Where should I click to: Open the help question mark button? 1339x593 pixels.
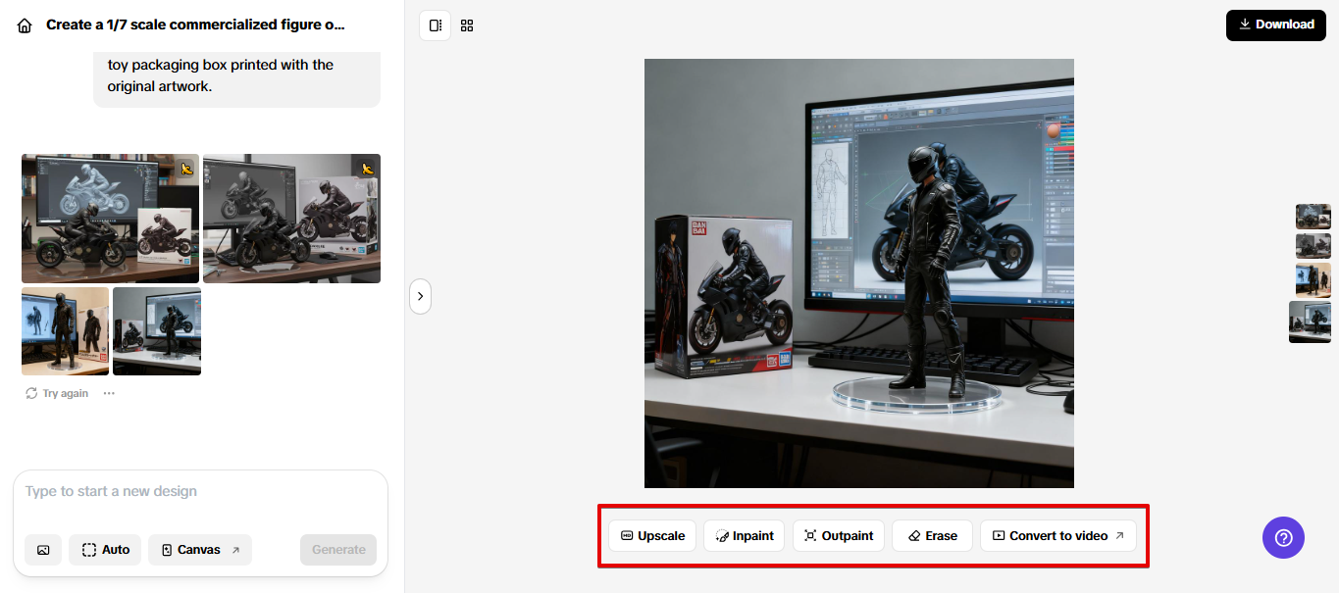tap(1283, 537)
